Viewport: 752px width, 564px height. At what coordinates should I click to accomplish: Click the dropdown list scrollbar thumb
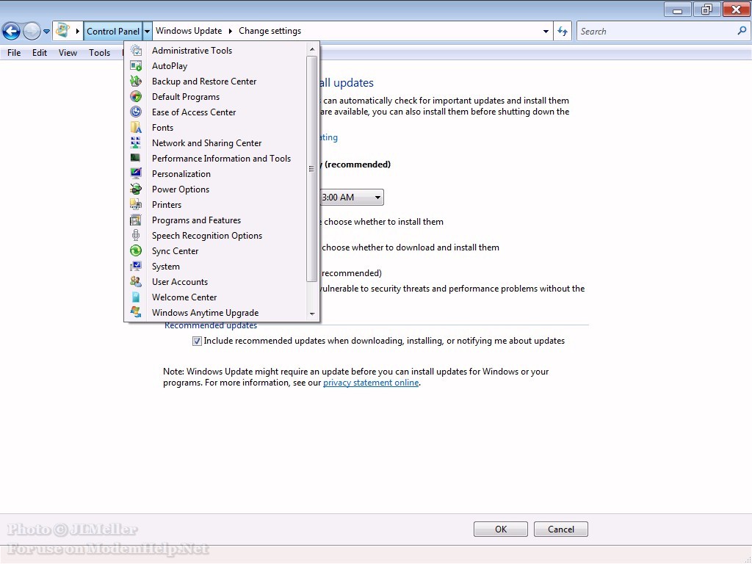click(311, 169)
